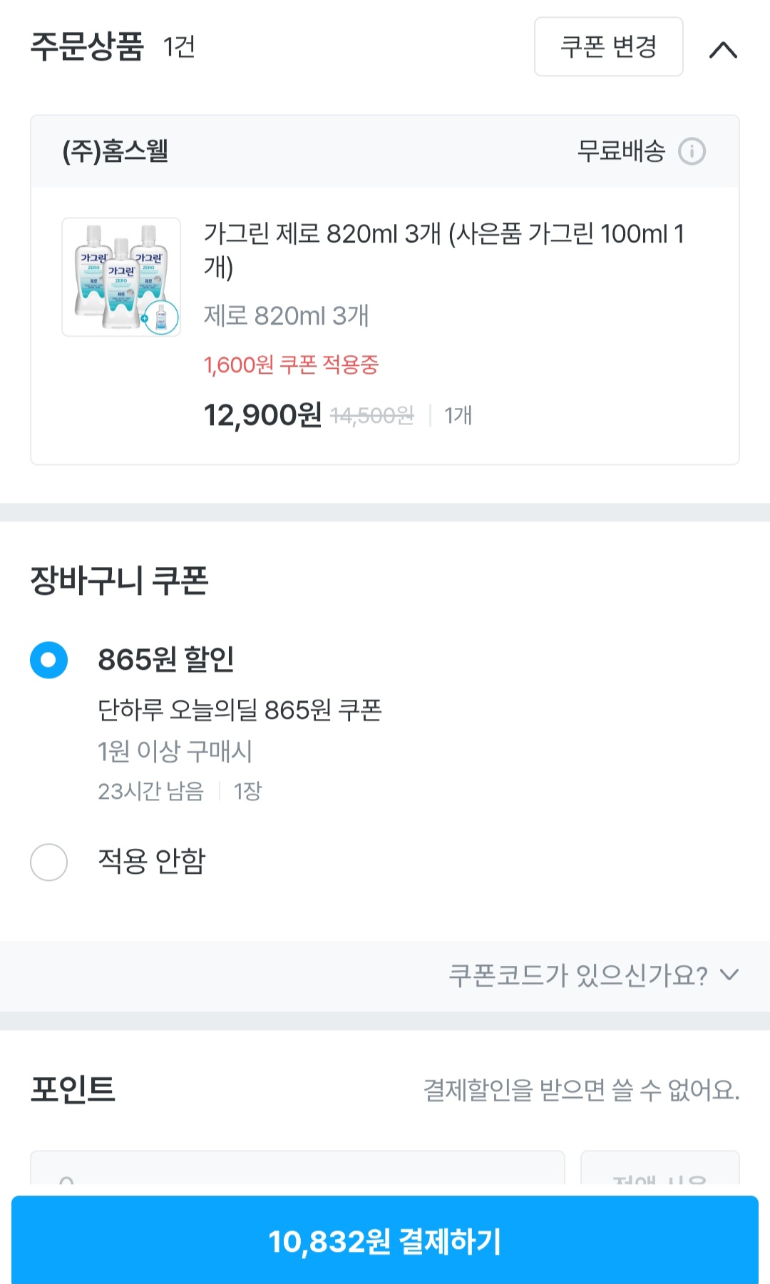Viewport: 770px width, 1284px height.
Task: Tap the seller name (주)홈스웰
Action: point(115,151)
